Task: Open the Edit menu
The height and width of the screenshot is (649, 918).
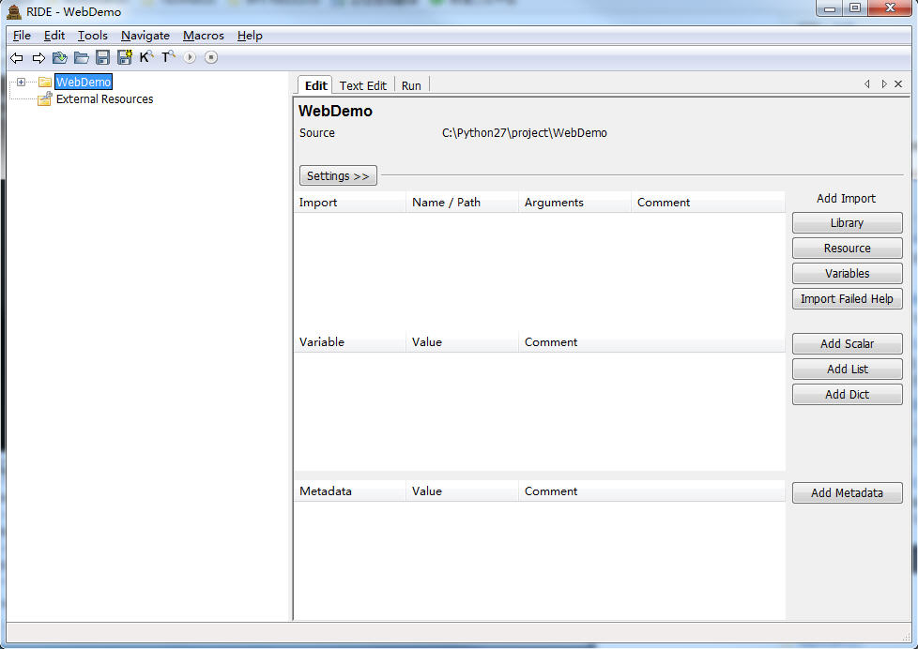Action: [54, 36]
